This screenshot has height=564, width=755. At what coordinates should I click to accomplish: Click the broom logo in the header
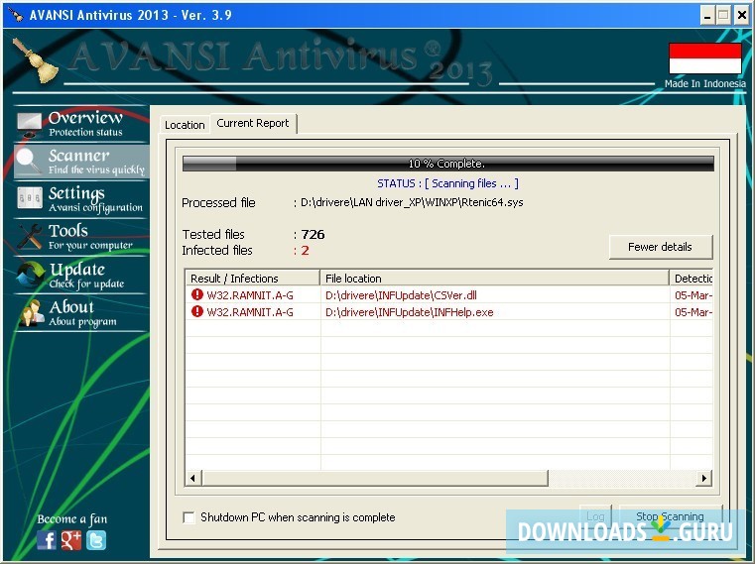[x=36, y=60]
